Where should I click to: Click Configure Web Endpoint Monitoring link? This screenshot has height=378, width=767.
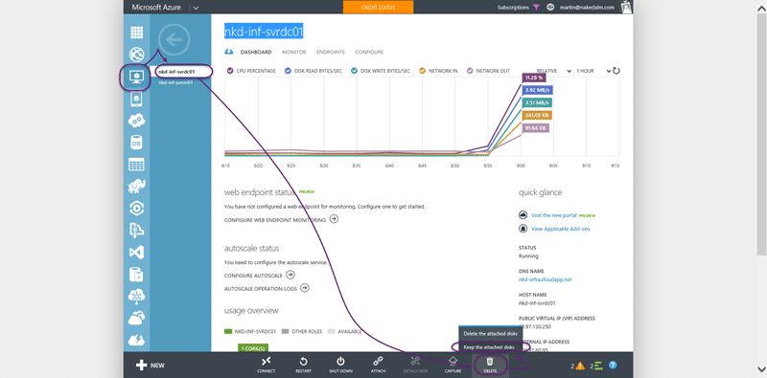point(275,220)
